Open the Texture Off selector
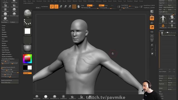 pos(28,40)
